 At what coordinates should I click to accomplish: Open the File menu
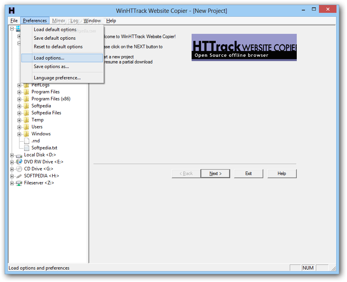tap(14, 21)
